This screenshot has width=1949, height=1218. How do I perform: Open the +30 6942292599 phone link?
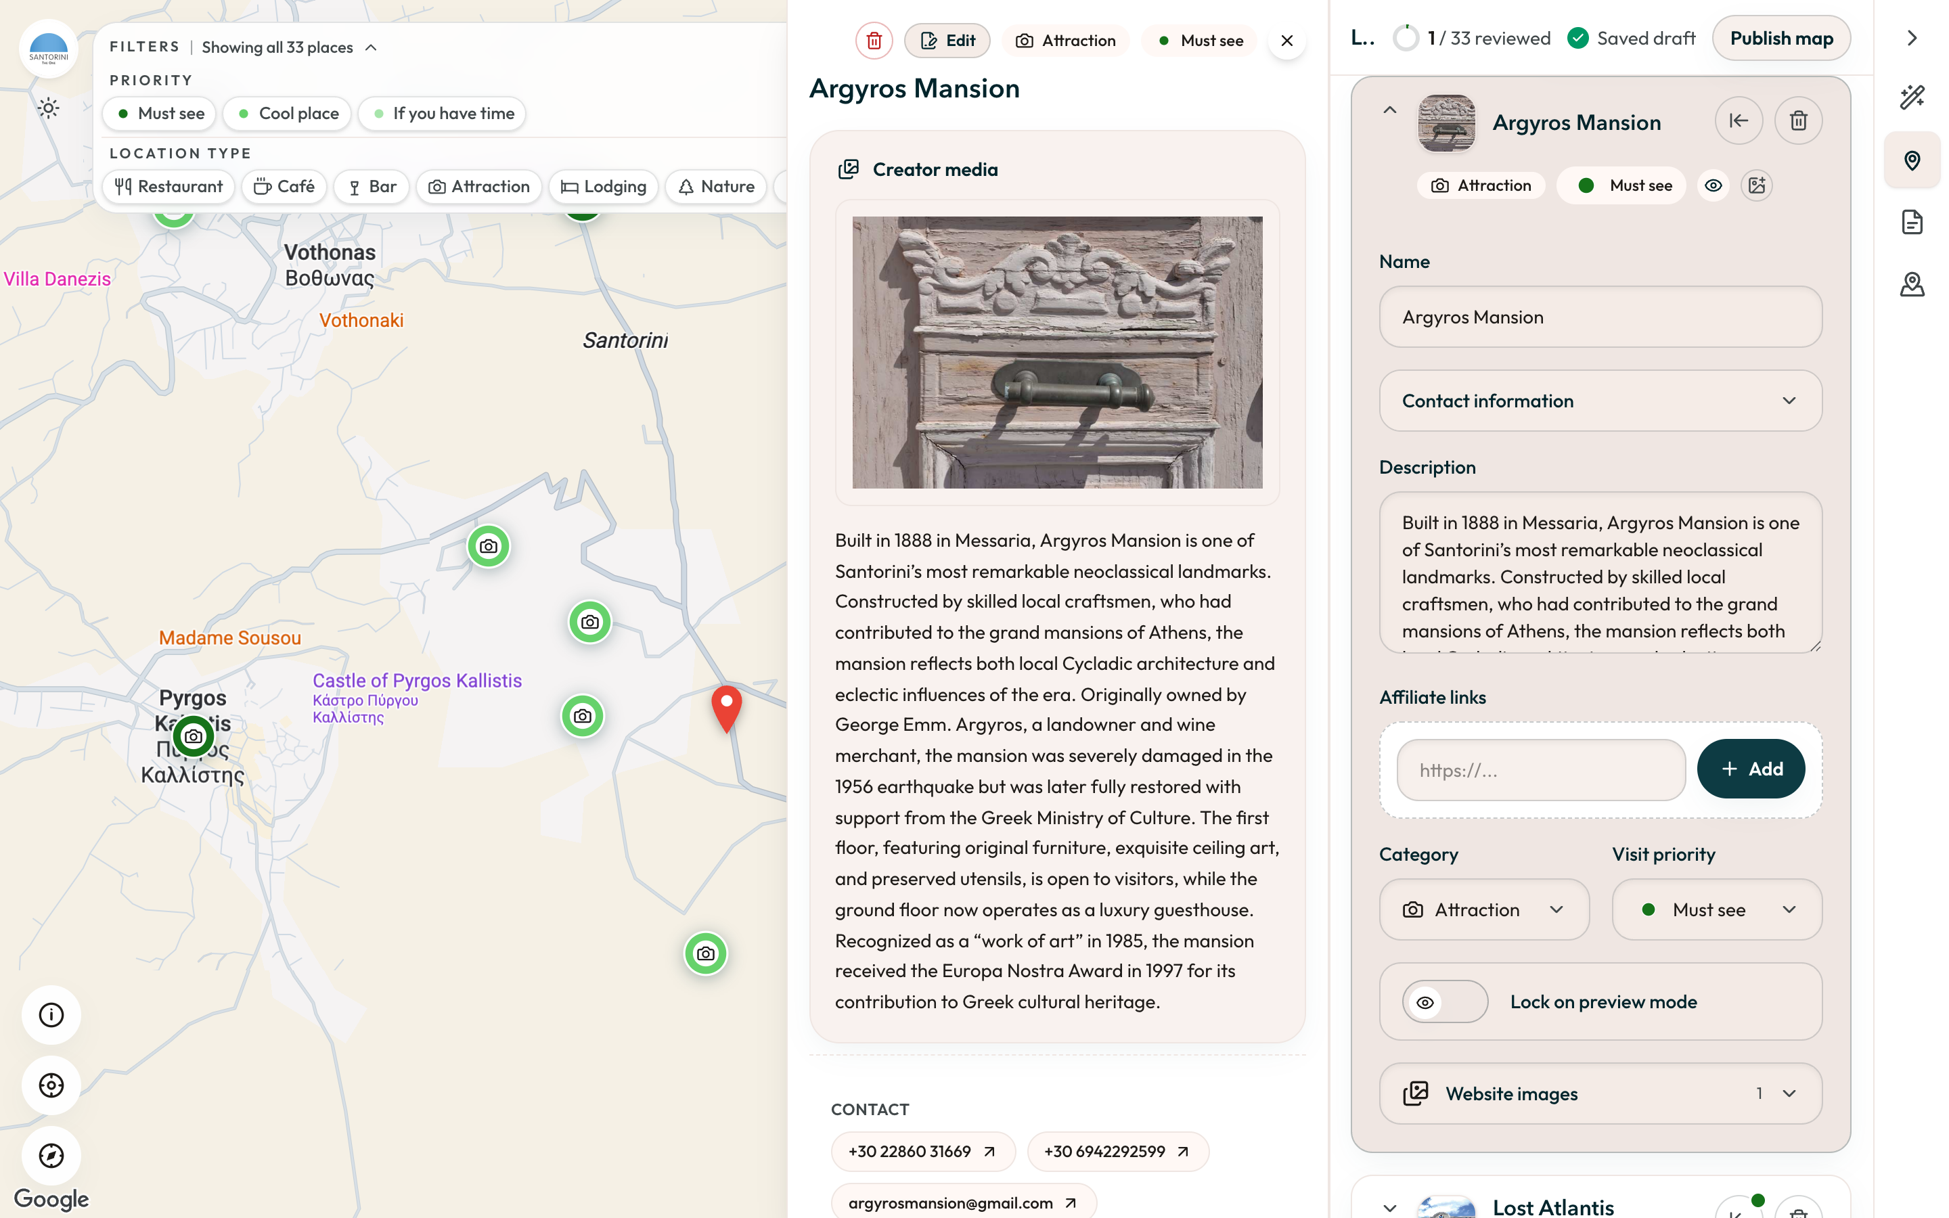point(1118,1151)
